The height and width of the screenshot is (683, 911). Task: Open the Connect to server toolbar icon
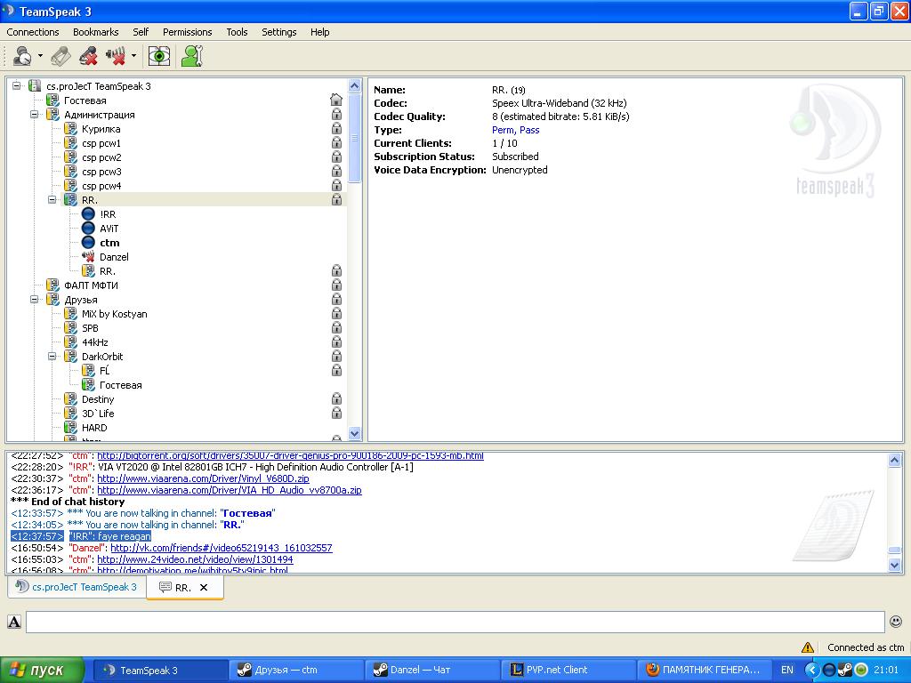pyautogui.click(x=22, y=56)
